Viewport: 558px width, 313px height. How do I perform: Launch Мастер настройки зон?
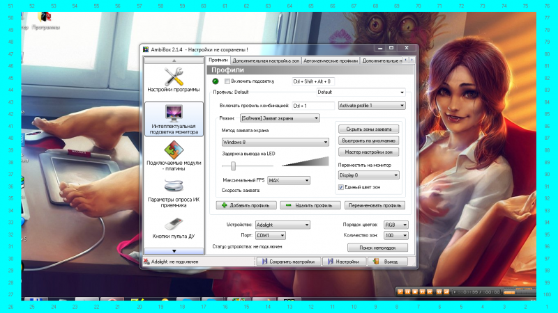click(369, 152)
